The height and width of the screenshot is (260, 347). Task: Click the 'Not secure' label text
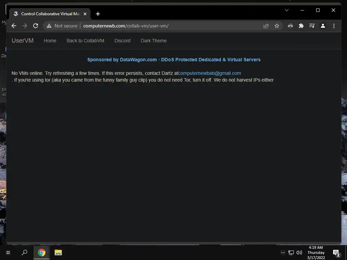point(66,26)
